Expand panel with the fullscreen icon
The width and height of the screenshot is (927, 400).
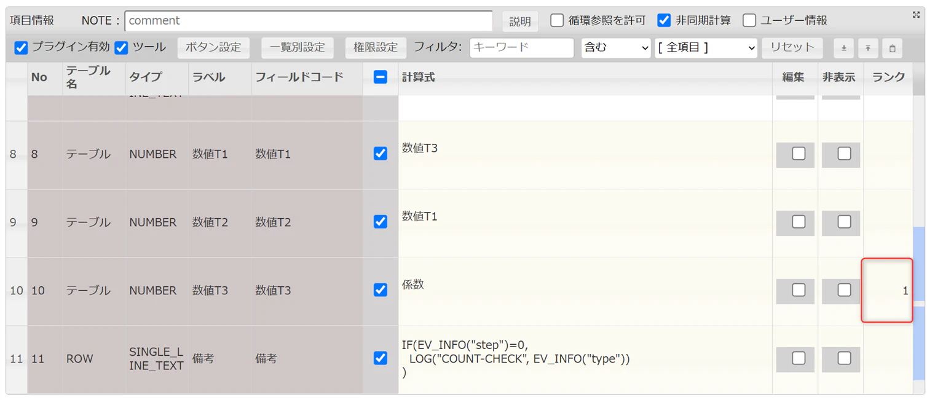pyautogui.click(x=916, y=15)
